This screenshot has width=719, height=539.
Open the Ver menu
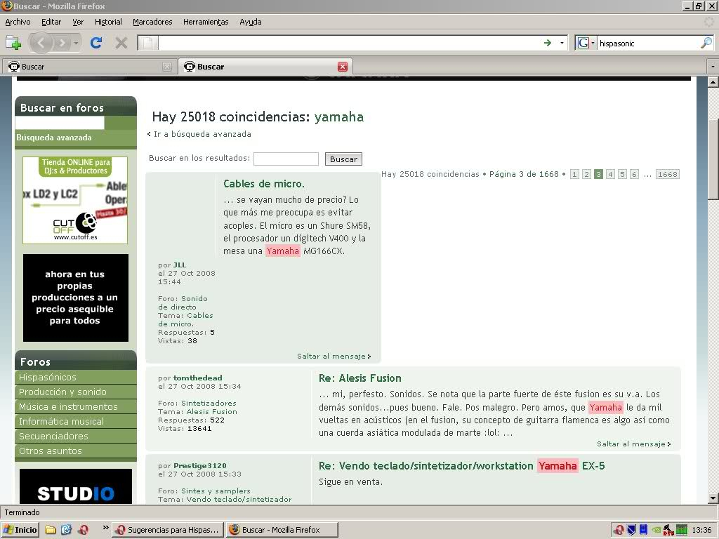[x=78, y=22]
